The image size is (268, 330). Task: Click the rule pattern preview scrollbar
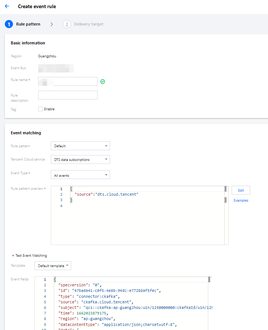225,200
